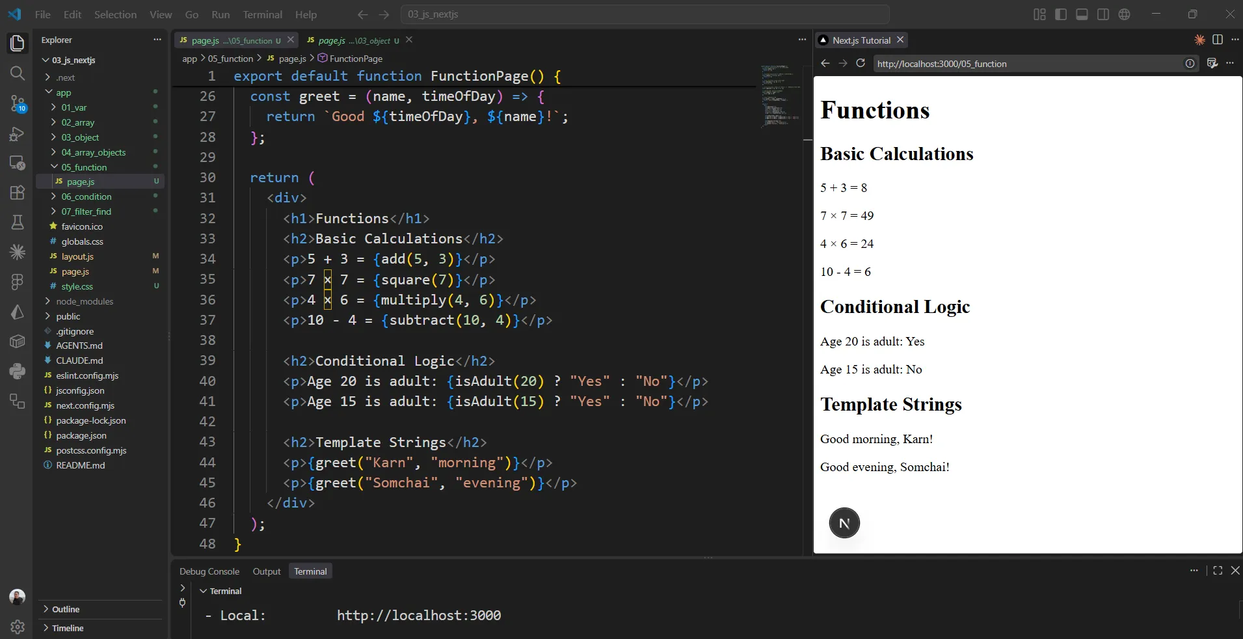Toggle the Secondary Side Bar
The width and height of the screenshot is (1243, 639).
1103,14
